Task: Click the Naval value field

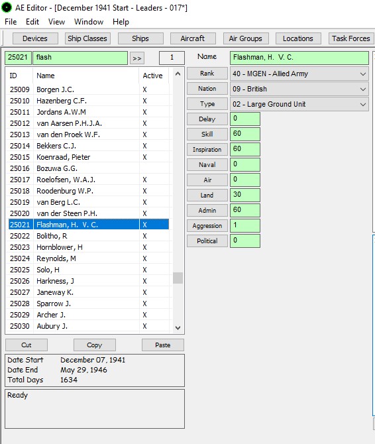Action: 245,164
